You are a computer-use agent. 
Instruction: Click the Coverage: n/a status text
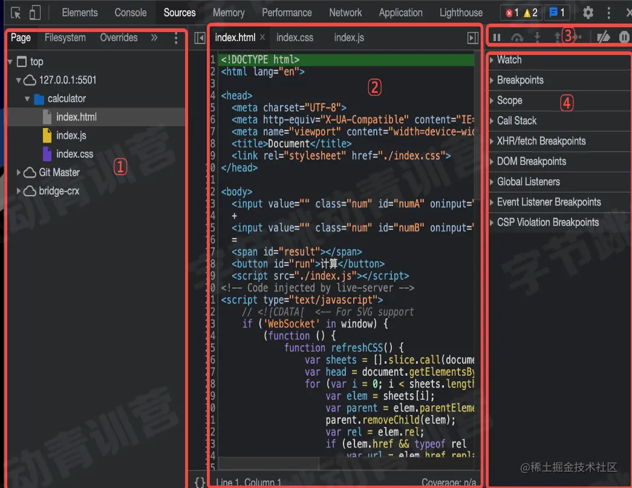click(449, 483)
